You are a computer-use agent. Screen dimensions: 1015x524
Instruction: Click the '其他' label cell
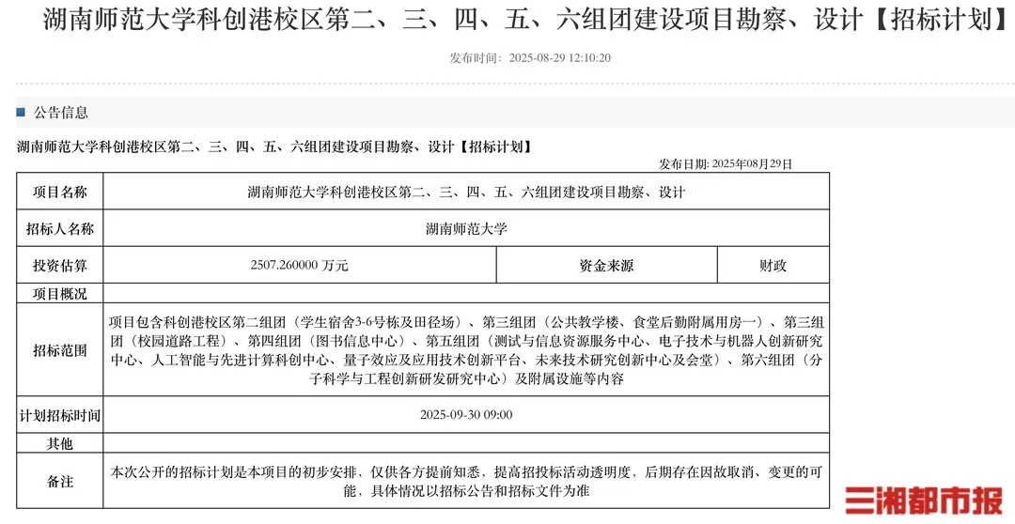59,444
